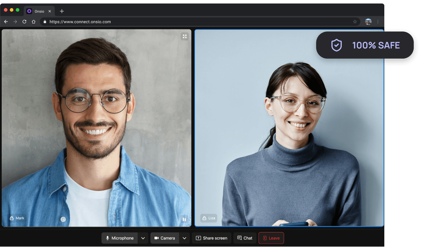Expand Mark's video to fullscreen

click(185, 36)
